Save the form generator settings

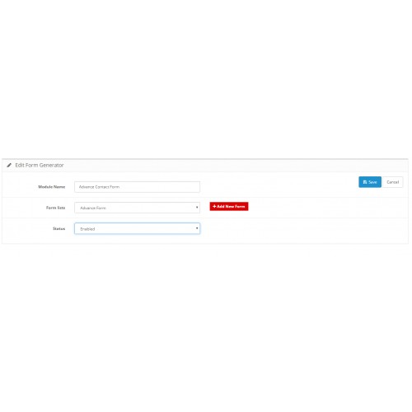pos(370,182)
